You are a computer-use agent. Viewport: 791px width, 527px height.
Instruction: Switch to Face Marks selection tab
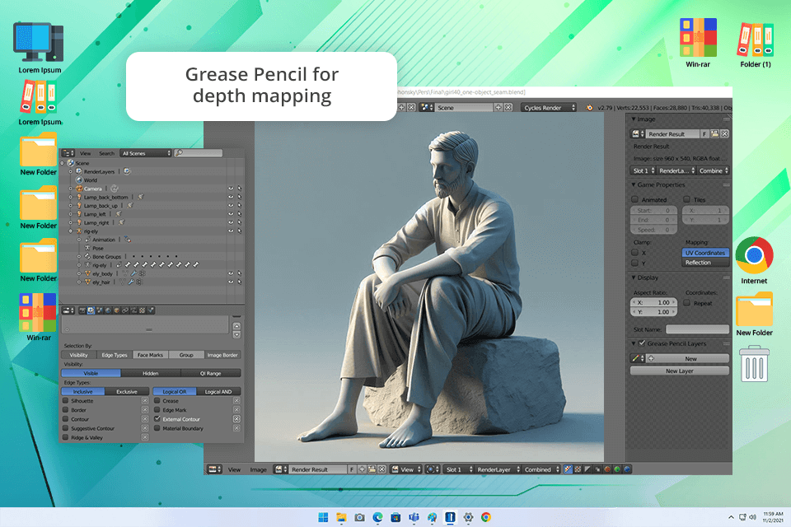point(150,355)
